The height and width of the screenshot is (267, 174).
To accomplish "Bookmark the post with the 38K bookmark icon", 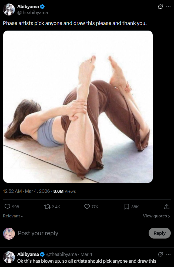I will coord(127,207).
